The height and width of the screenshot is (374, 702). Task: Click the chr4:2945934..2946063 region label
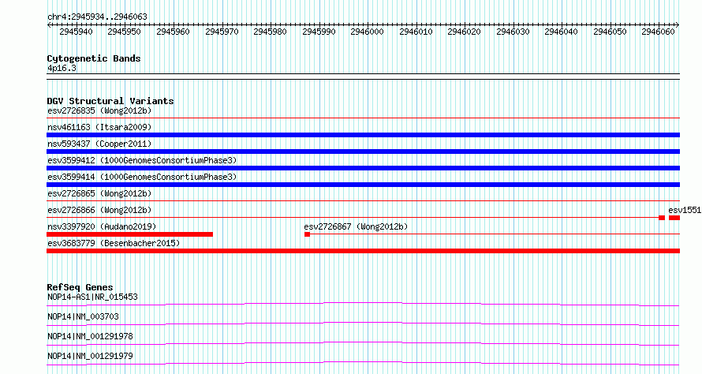pyautogui.click(x=97, y=17)
